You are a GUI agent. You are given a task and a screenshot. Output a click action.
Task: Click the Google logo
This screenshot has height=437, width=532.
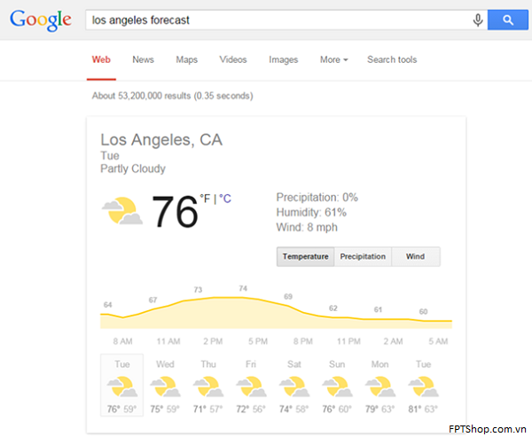41,20
